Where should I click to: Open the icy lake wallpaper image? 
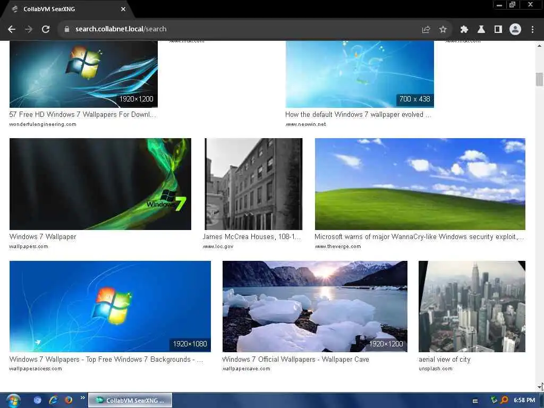click(x=315, y=307)
